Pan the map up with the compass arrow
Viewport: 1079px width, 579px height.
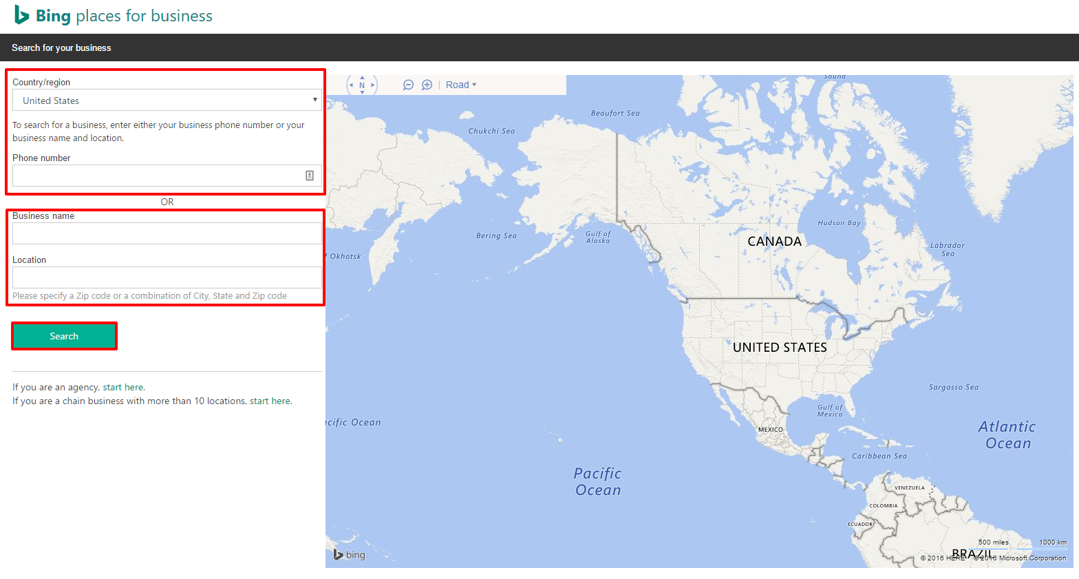[x=362, y=78]
